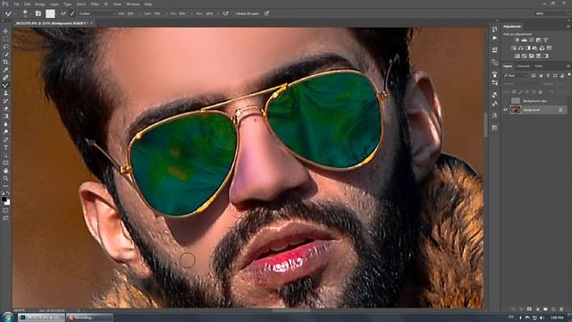Add a Levels adjustment
Screen dimensions: 572x322
525,39
